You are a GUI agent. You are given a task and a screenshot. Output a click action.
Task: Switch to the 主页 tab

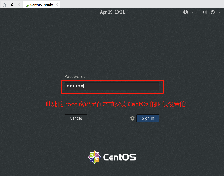(x=11, y=5)
